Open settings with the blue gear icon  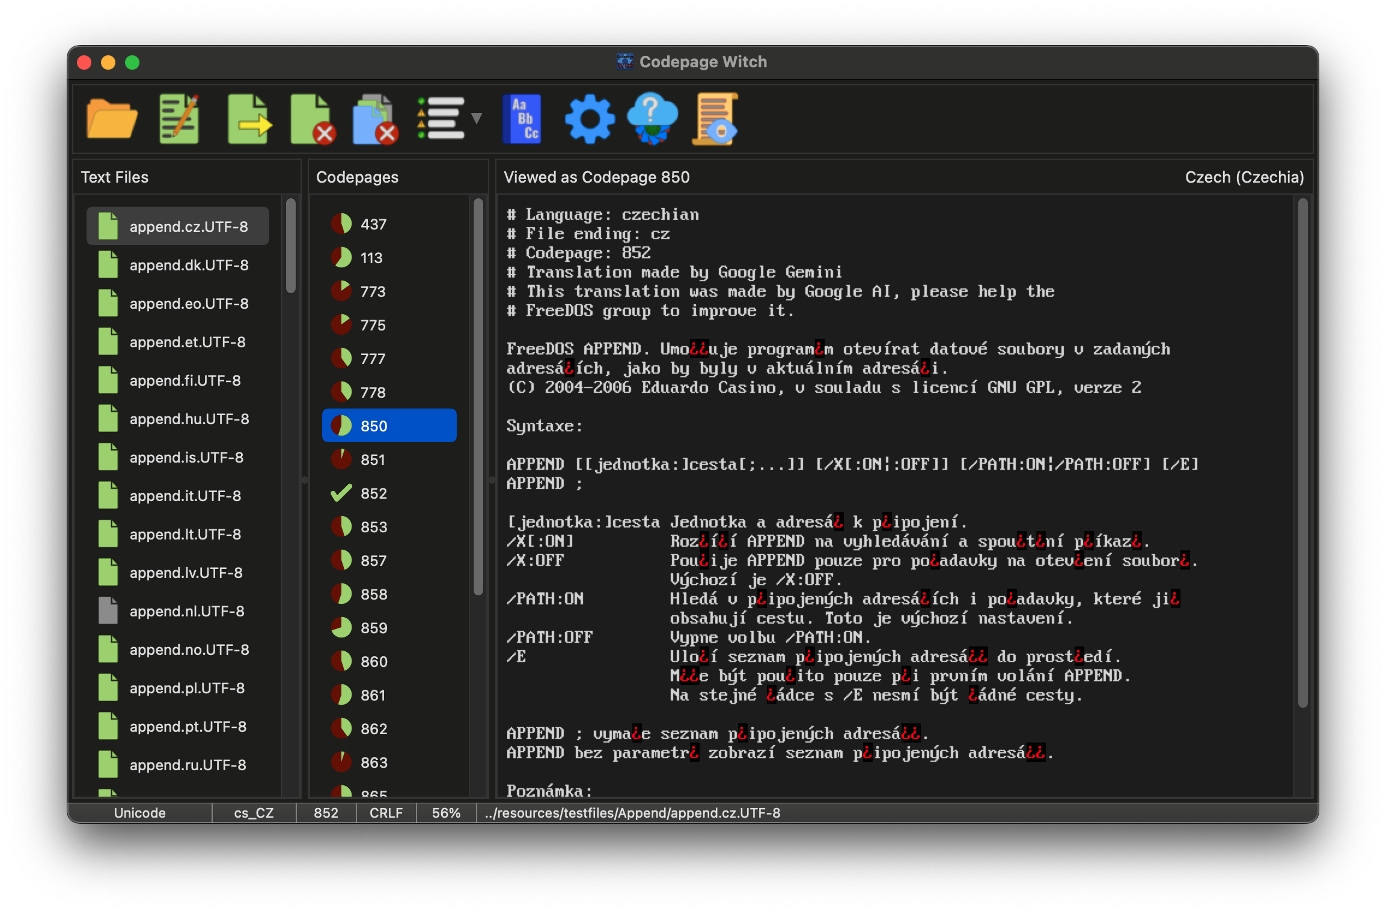pyautogui.click(x=590, y=118)
